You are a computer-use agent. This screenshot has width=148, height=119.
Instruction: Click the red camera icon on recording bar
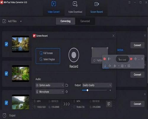[105, 59]
